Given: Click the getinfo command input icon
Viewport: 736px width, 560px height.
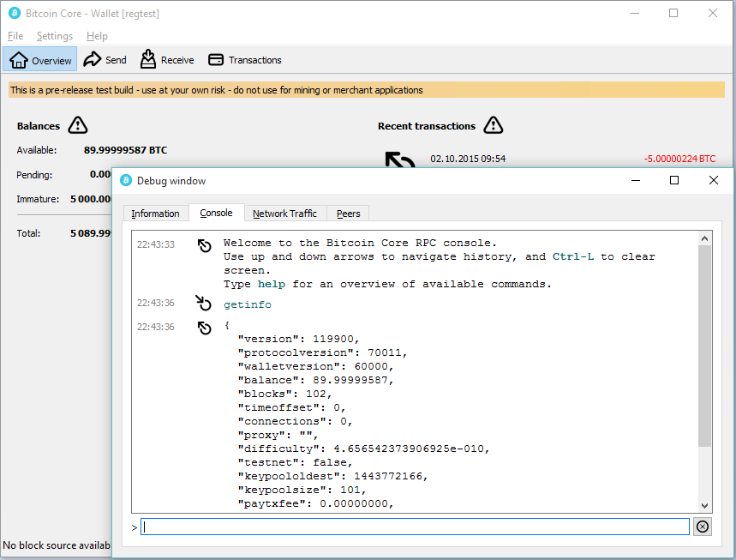Looking at the screenshot, I should (x=204, y=304).
